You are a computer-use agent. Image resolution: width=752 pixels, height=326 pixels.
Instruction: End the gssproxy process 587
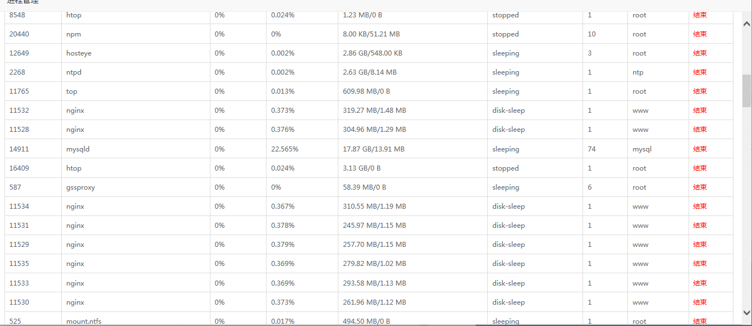[x=700, y=187]
